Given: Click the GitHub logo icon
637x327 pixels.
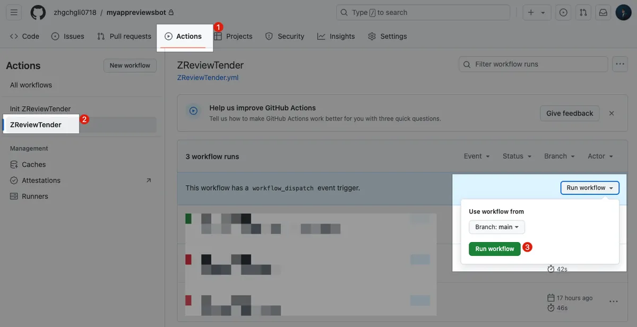Looking at the screenshot, I should pos(38,12).
